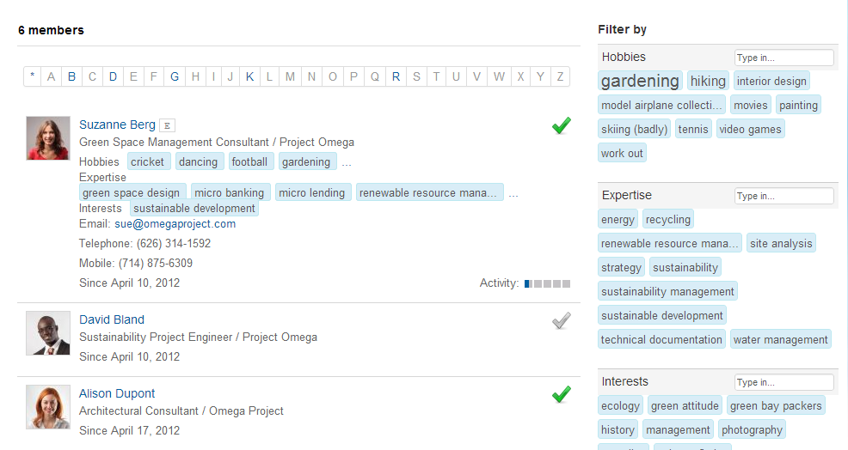This screenshot has height=450, width=848.
Task: Filter members by letter K
Action: tap(249, 76)
